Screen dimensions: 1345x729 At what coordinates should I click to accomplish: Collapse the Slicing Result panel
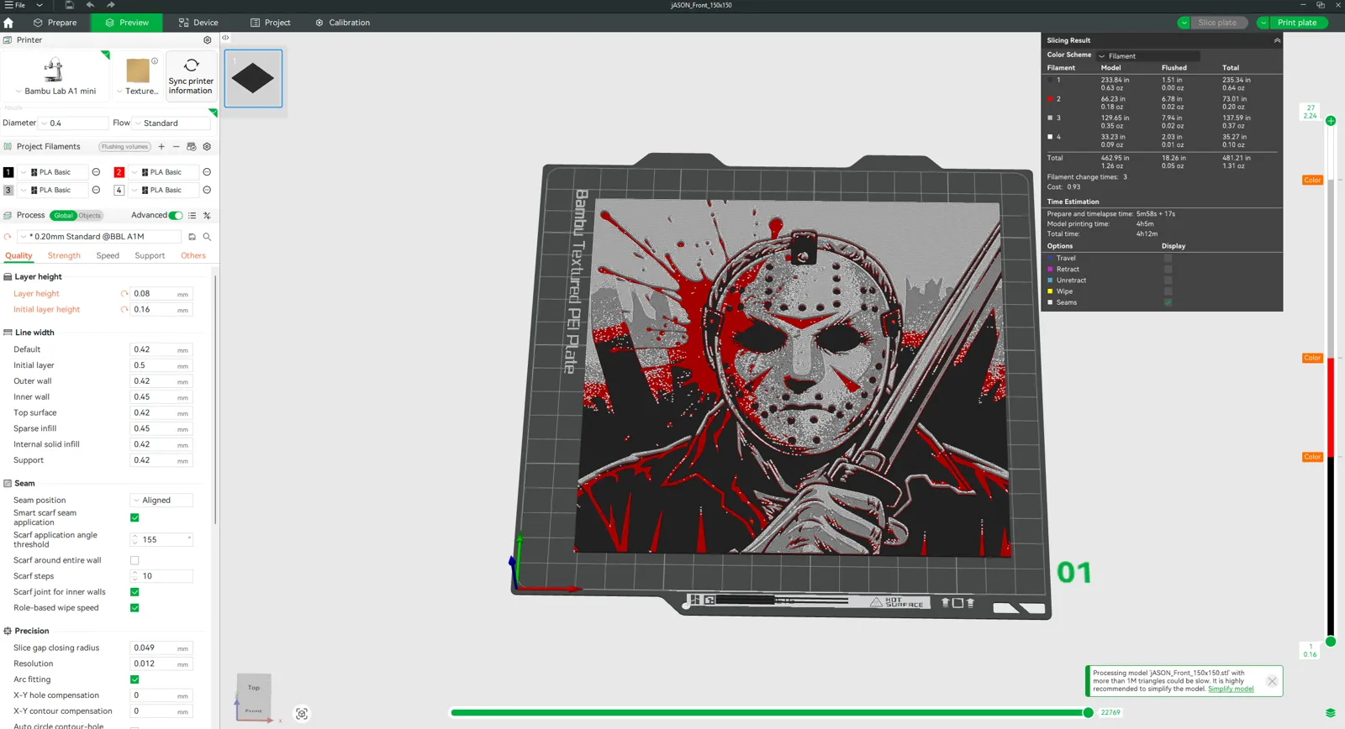1277,40
